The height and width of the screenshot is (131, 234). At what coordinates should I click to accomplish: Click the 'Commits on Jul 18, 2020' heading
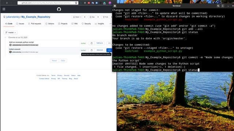point(18,37)
